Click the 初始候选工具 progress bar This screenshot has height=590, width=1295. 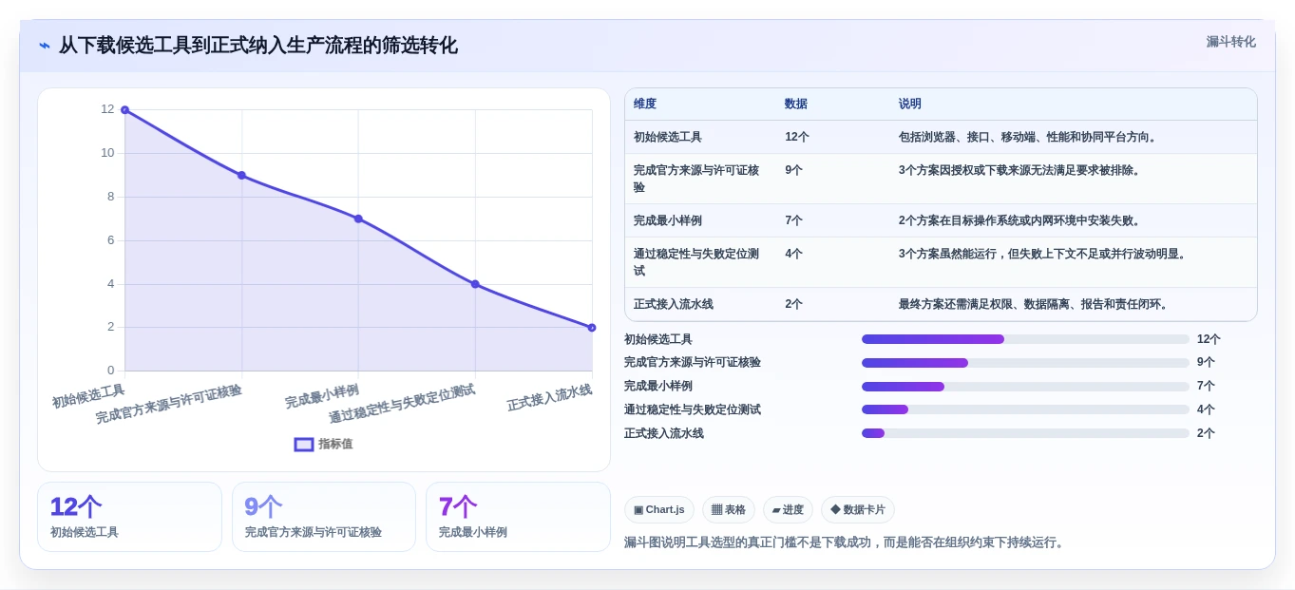click(x=1025, y=339)
